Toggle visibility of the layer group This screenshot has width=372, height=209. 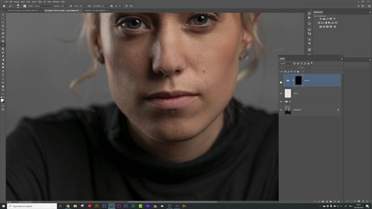281,102
